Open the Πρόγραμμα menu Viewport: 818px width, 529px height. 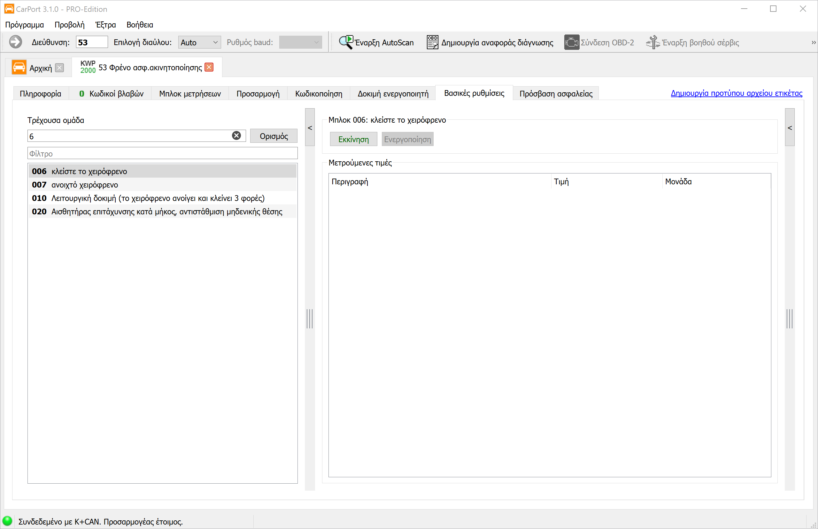[24, 25]
